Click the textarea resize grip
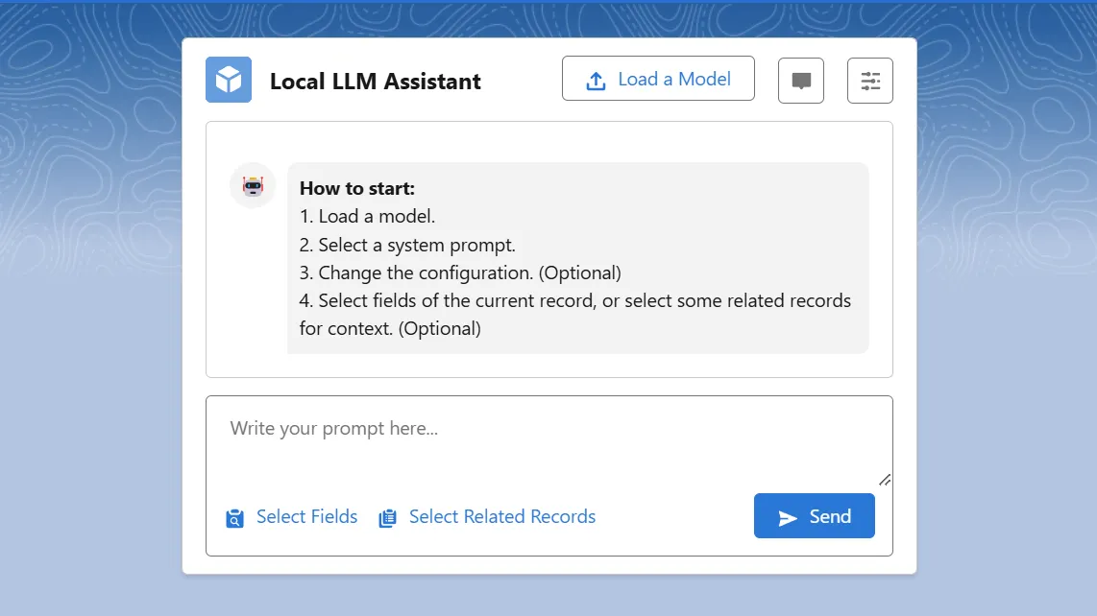 point(885,478)
